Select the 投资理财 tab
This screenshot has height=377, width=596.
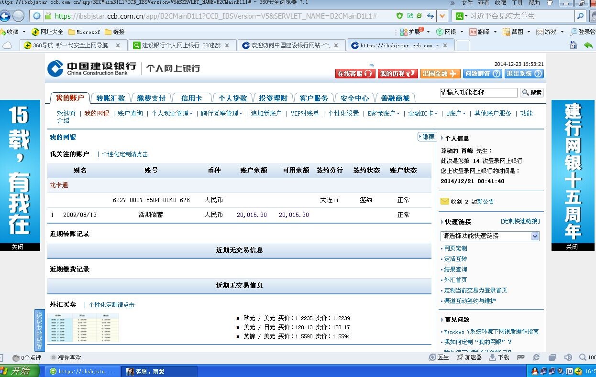click(273, 98)
